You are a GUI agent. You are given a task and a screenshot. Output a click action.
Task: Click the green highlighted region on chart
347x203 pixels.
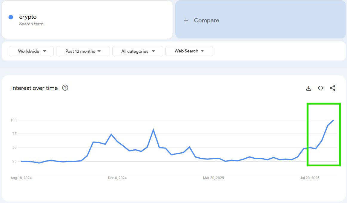coord(324,134)
